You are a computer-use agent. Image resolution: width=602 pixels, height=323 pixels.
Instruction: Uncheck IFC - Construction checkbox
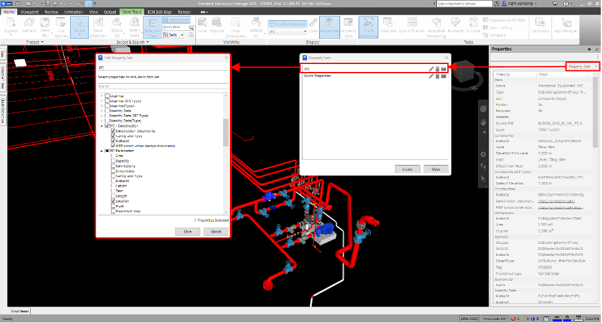click(x=107, y=126)
